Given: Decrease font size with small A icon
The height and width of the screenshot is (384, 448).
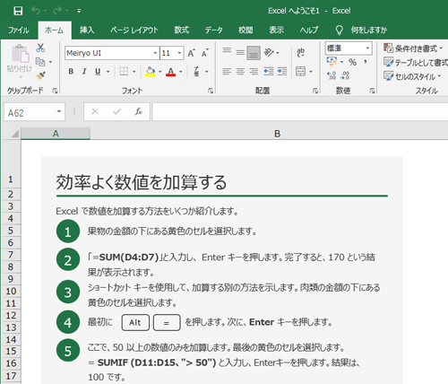Looking at the screenshot, I should pyautogui.click(x=205, y=53).
